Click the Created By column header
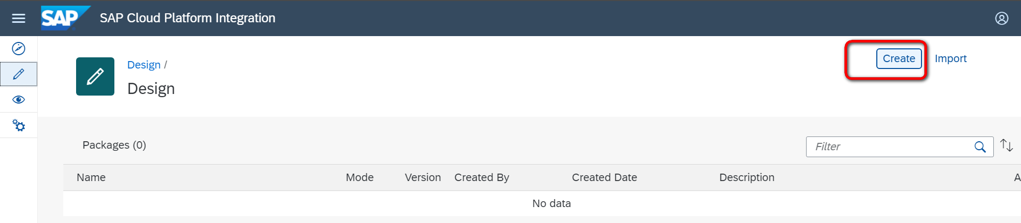The image size is (1021, 223). pyautogui.click(x=482, y=178)
